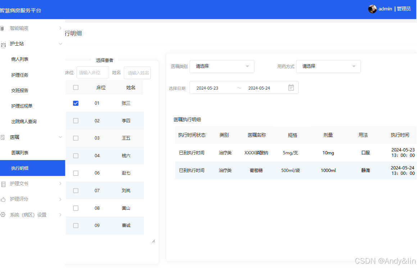Toggle the select-all checkbox in patient table header
417x268 pixels.
click(x=76, y=87)
